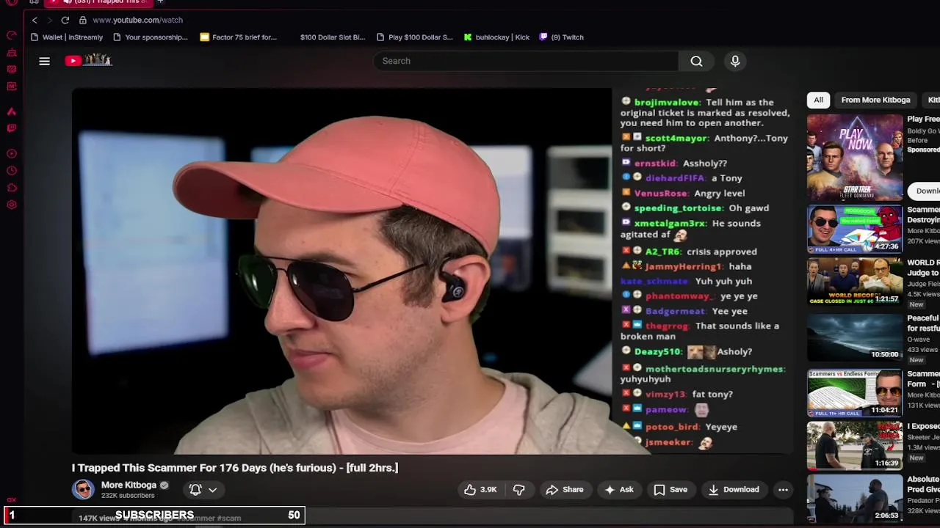Toggle the notification bell for More Kitboga
Screen dimensions: 940x528
pos(195,489)
